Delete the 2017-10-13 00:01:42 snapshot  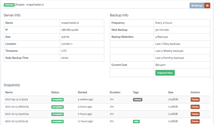(x=195, y=121)
